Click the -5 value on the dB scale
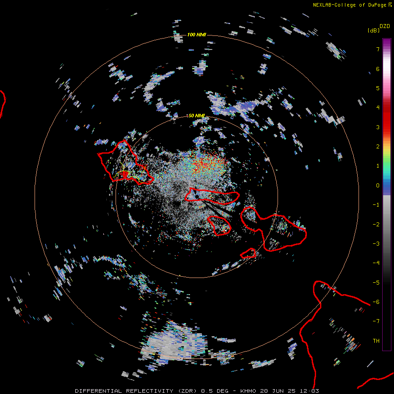 pos(376,283)
